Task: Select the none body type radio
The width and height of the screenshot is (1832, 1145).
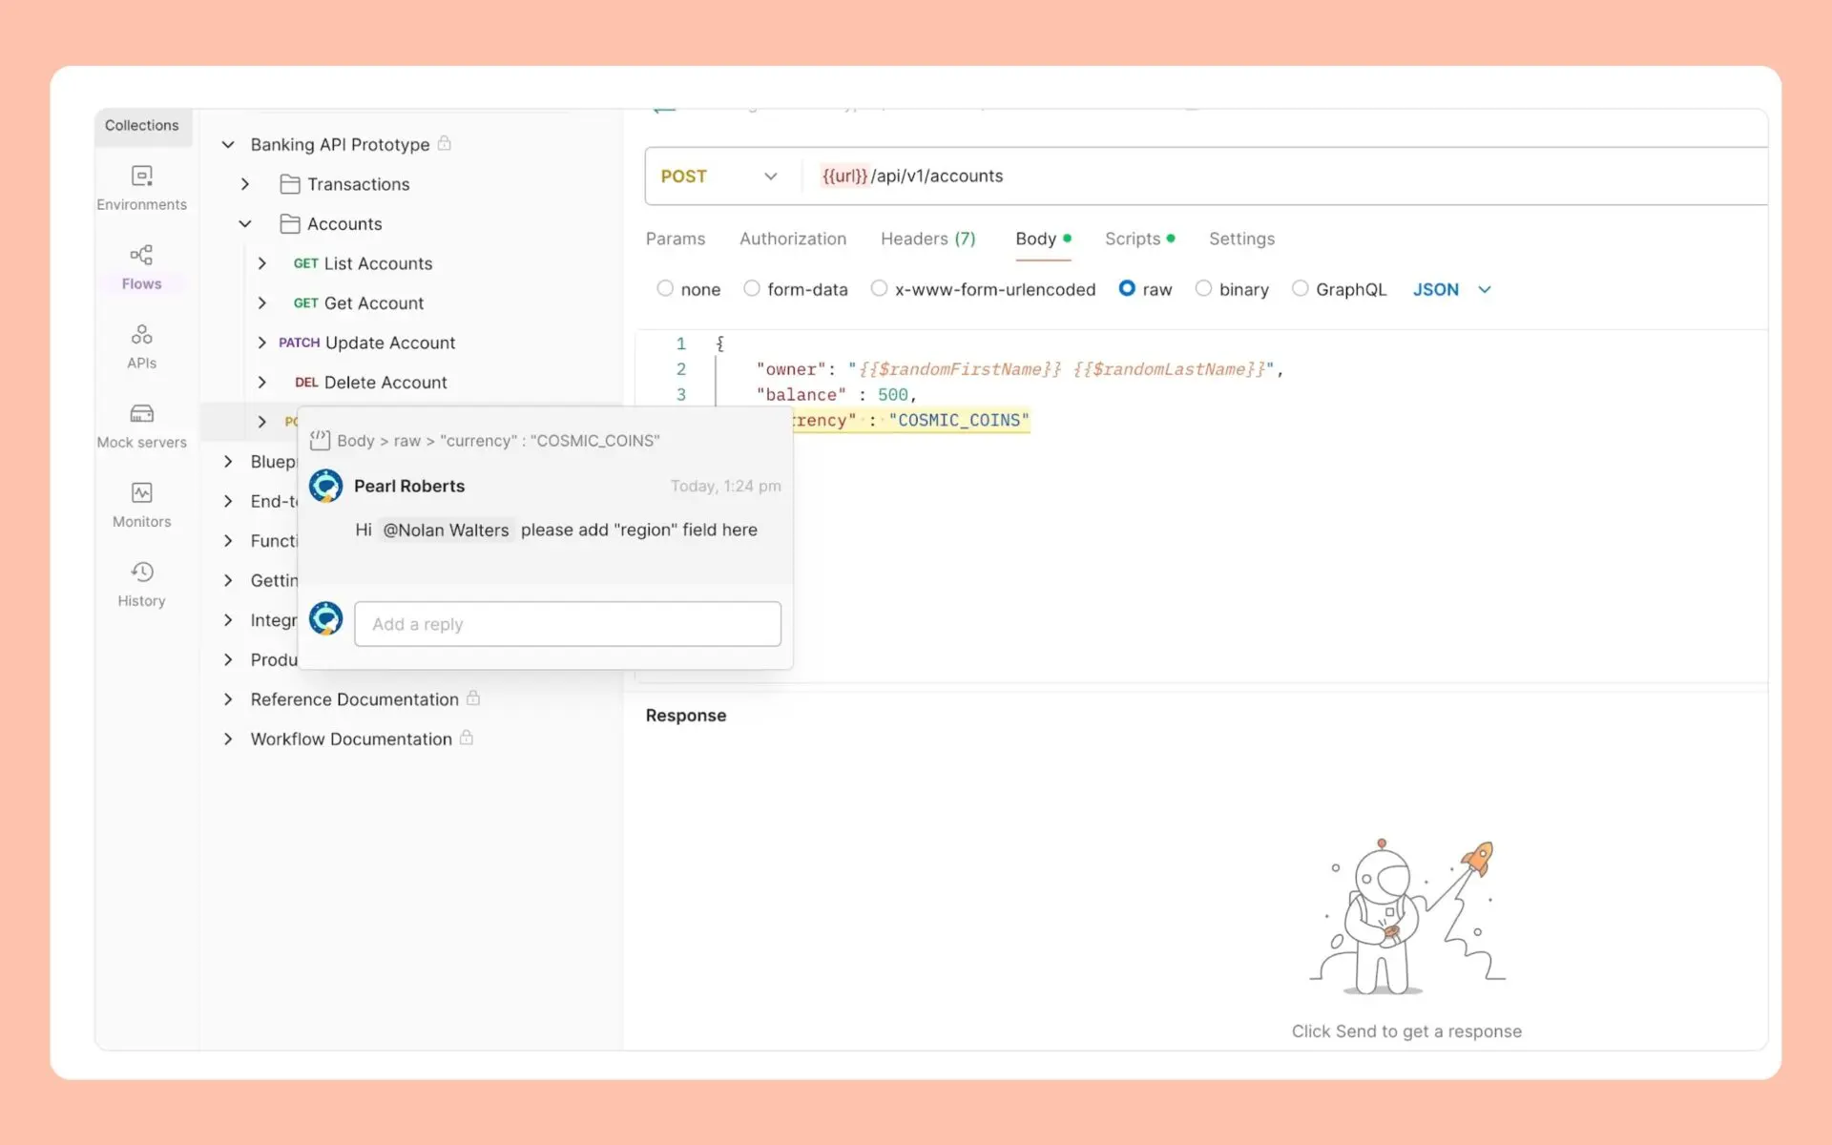Action: 665,288
